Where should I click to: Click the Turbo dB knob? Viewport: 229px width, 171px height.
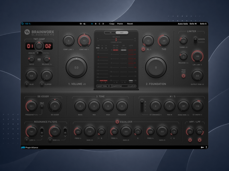click(x=183, y=41)
